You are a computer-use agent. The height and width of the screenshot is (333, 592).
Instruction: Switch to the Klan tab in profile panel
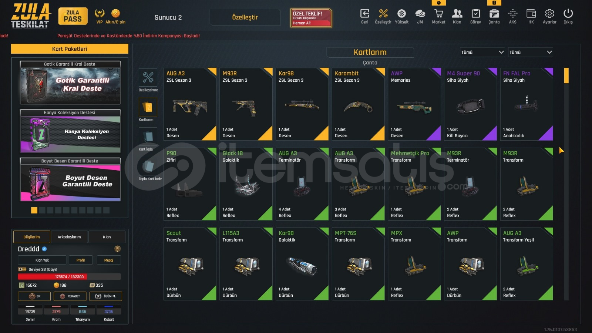point(107,237)
